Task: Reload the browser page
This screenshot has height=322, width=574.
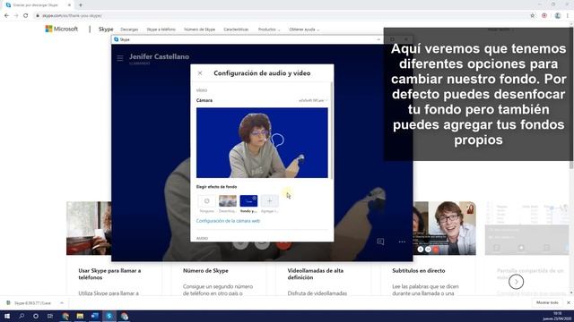Action: point(26,16)
